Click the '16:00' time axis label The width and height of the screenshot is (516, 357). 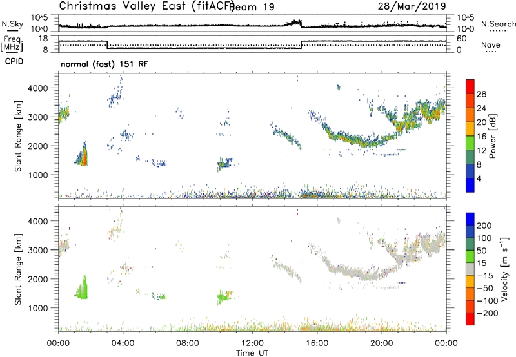[x=317, y=343]
